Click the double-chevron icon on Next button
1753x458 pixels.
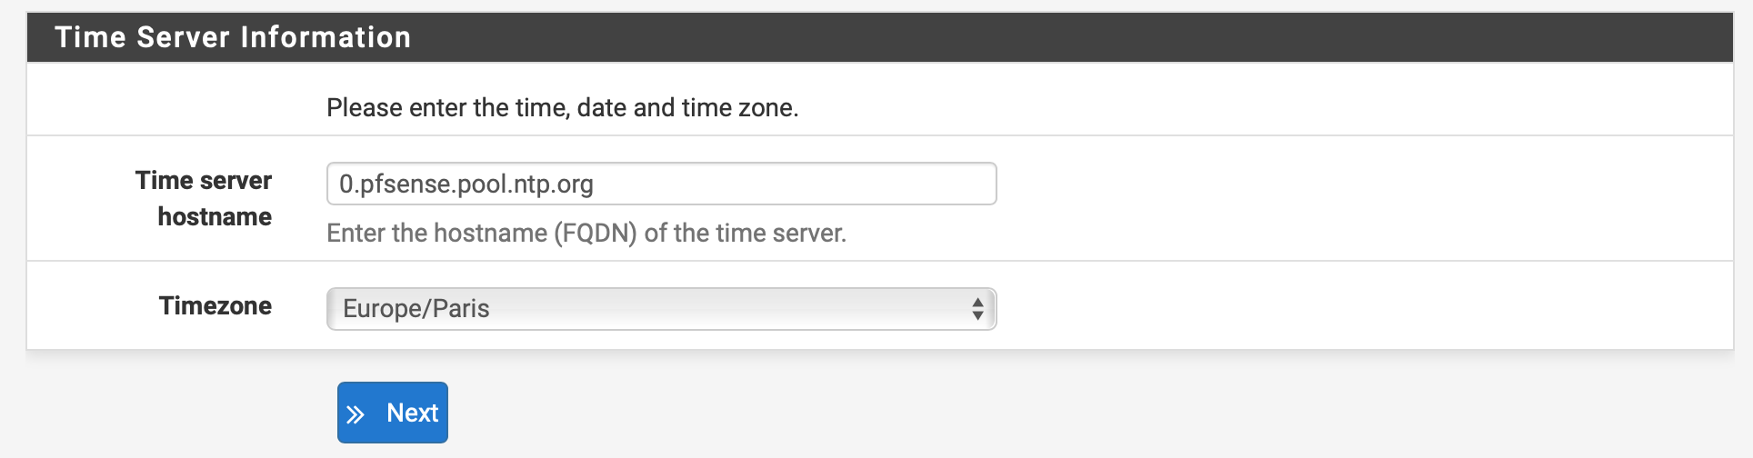(x=356, y=414)
